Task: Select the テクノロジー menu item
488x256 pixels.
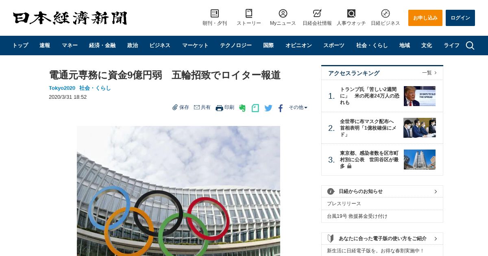Action: 236,46
